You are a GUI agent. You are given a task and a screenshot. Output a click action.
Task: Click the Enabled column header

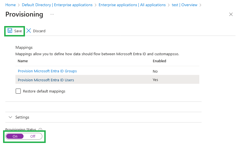click(x=159, y=61)
